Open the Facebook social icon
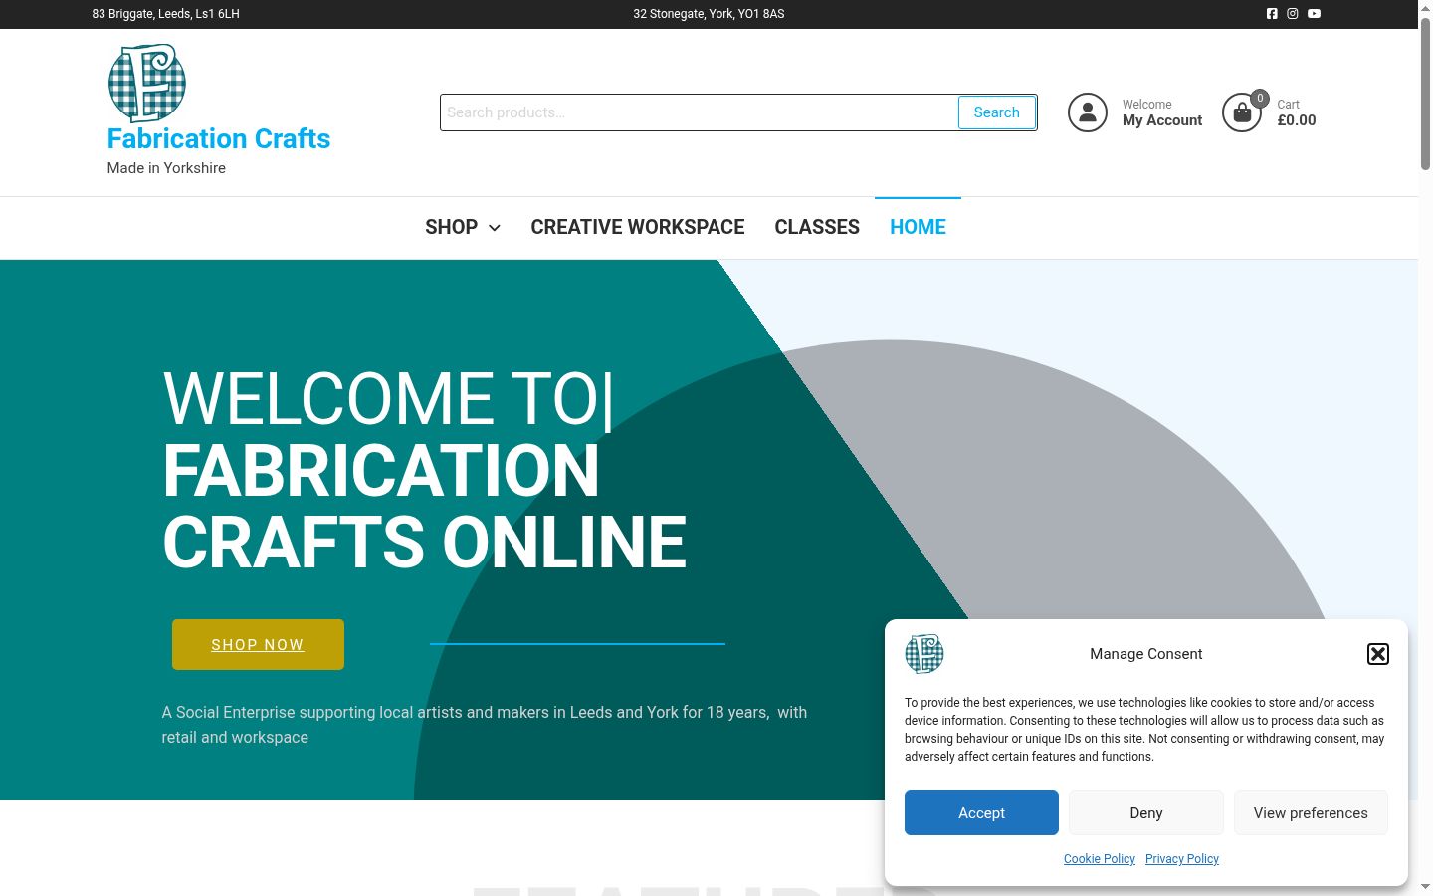 pos(1272,14)
